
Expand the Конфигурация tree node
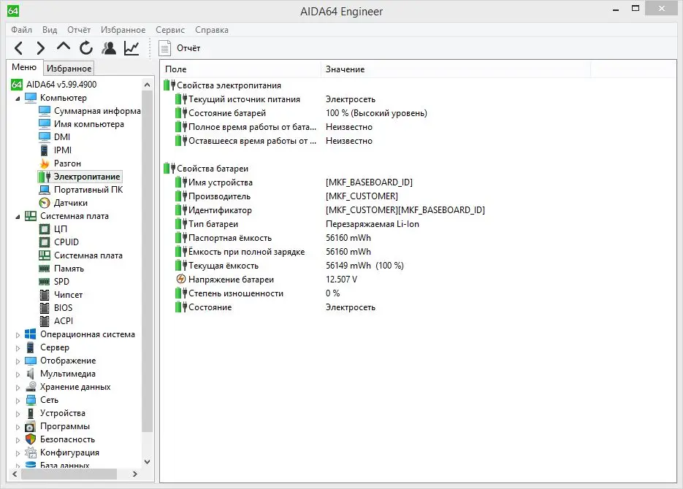(x=18, y=453)
